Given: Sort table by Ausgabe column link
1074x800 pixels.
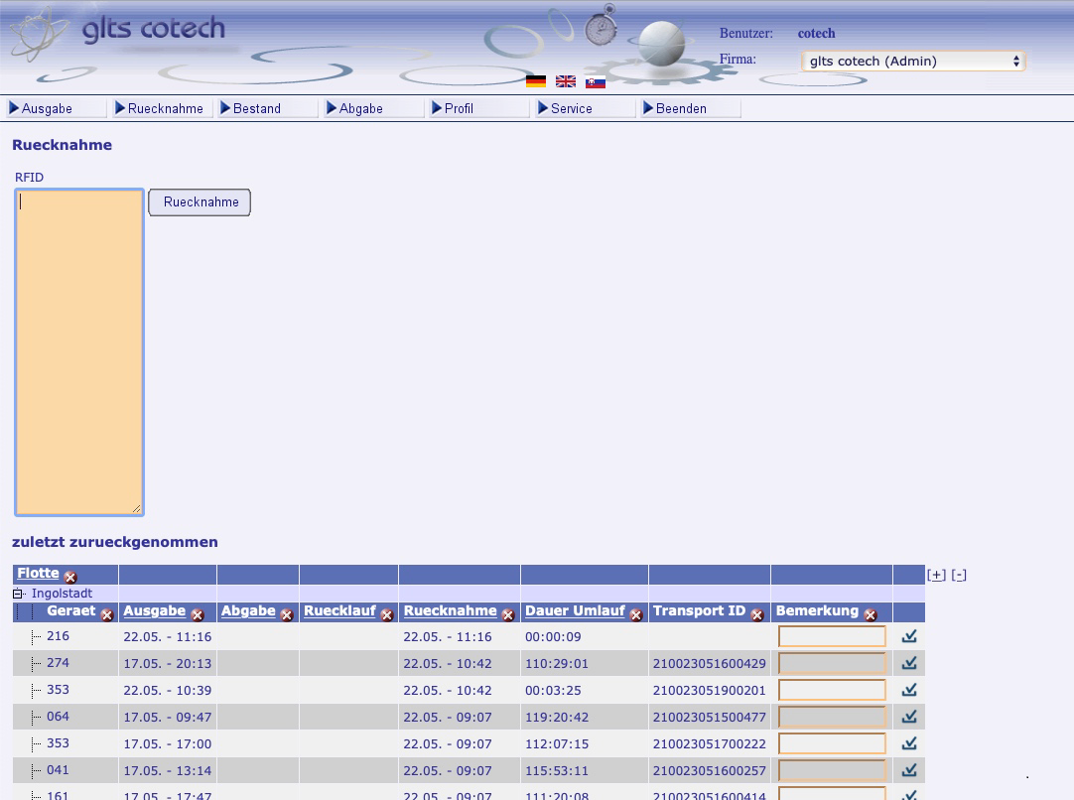Looking at the screenshot, I should tap(154, 611).
